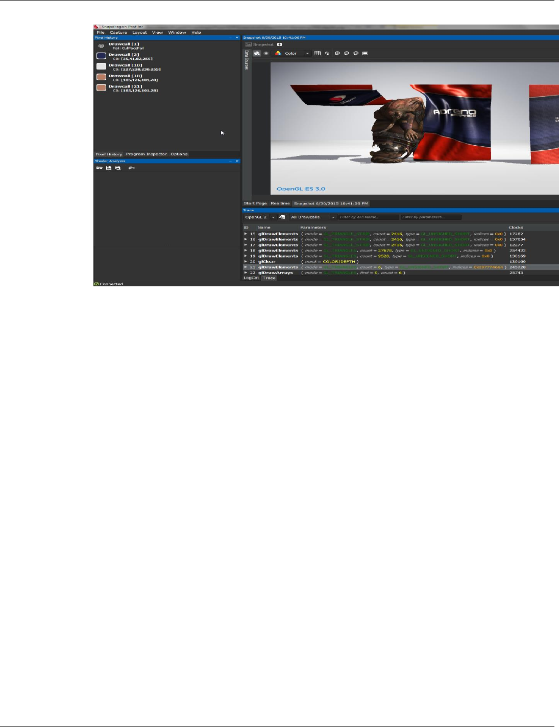Click the tan swatch for Drawcall [21]
This screenshot has width=559, height=727.
tap(101, 88)
